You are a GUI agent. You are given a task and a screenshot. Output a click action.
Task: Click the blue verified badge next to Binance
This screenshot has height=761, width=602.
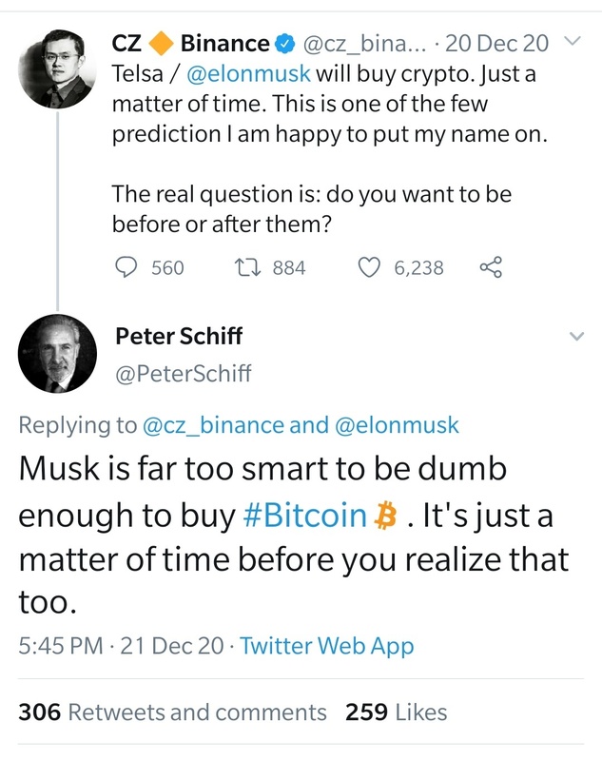284,44
